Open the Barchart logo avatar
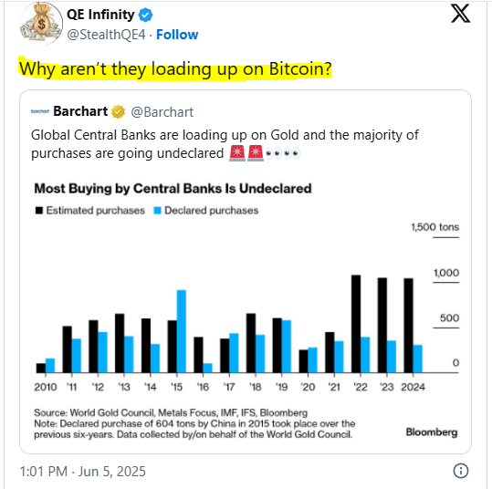Viewport: 492px width, 489px height. [40, 111]
